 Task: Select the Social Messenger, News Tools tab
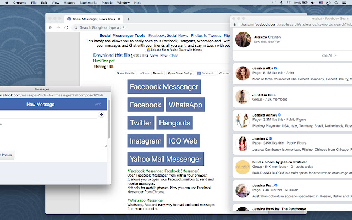tap(94, 19)
